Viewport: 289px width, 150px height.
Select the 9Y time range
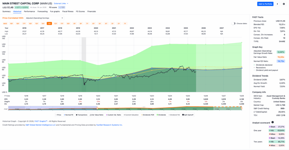pos(75,24)
